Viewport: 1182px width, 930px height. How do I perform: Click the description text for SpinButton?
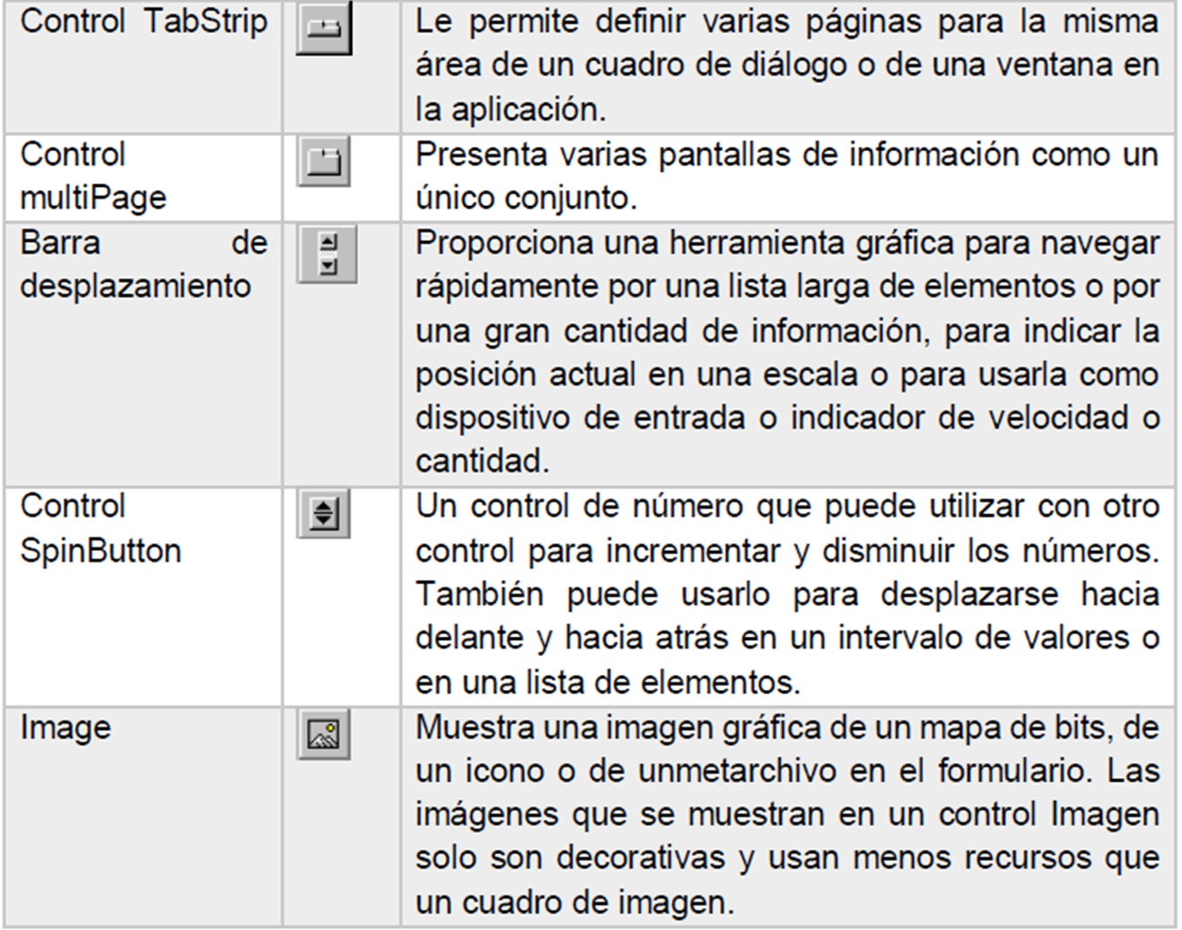pos(786,594)
